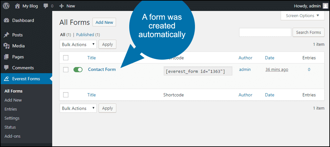Open the Pages menu item
Screen dimensions: 330x147
[26, 57]
